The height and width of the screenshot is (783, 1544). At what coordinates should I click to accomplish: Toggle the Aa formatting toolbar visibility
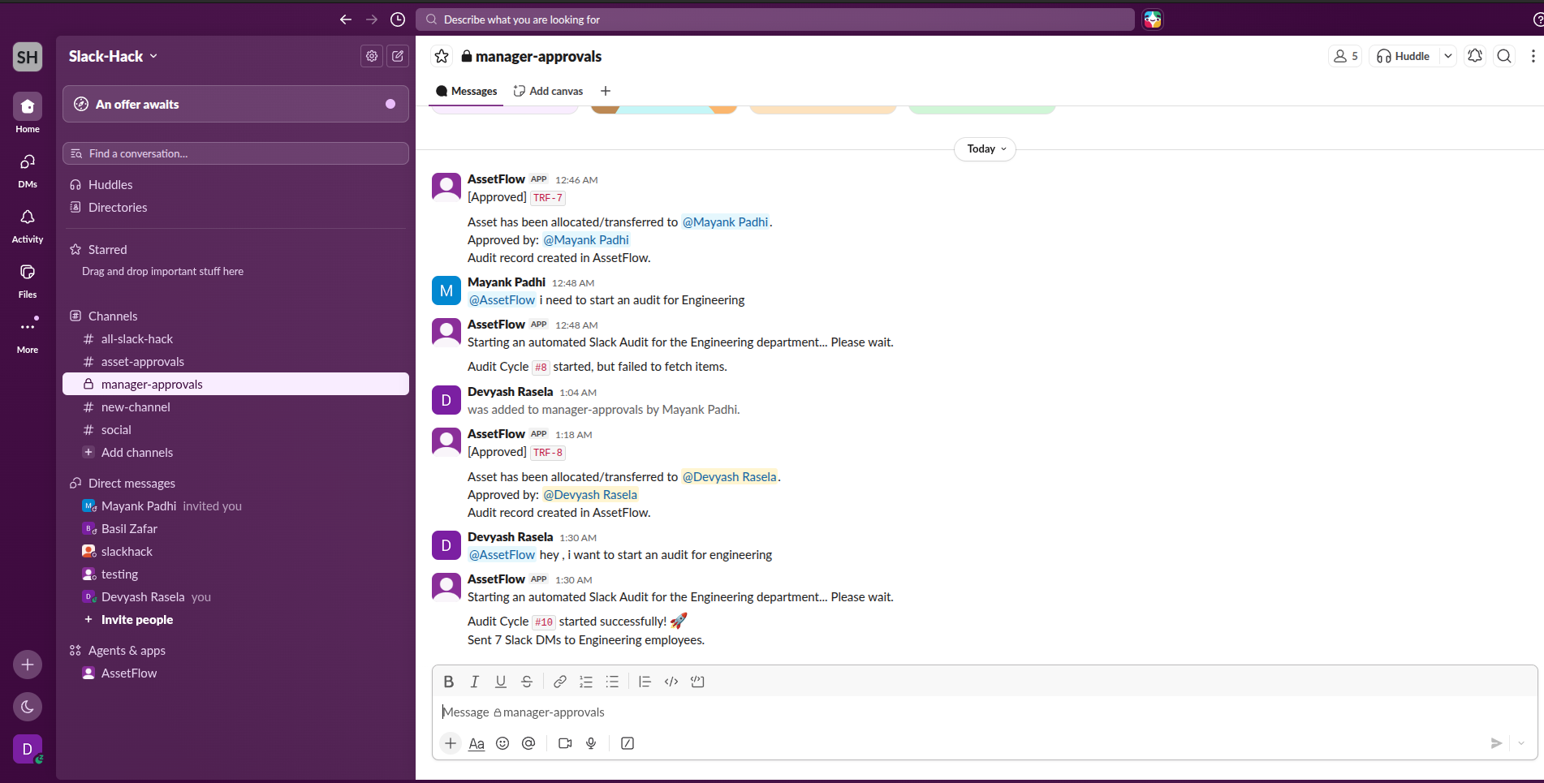477,743
